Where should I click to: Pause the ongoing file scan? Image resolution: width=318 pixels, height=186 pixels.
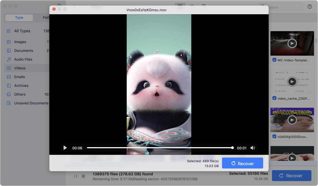click(x=76, y=176)
